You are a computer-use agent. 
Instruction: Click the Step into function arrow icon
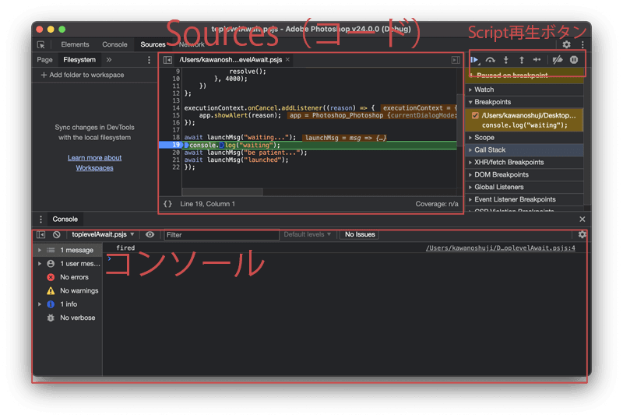tap(505, 60)
